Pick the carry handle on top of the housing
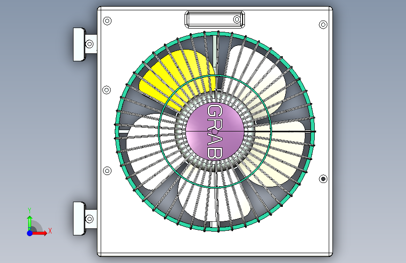This screenshot has height=263, width=406. click(214, 19)
